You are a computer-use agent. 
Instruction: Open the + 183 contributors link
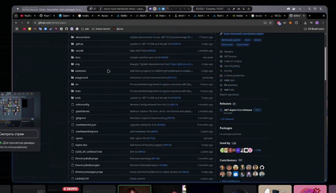click(x=230, y=181)
